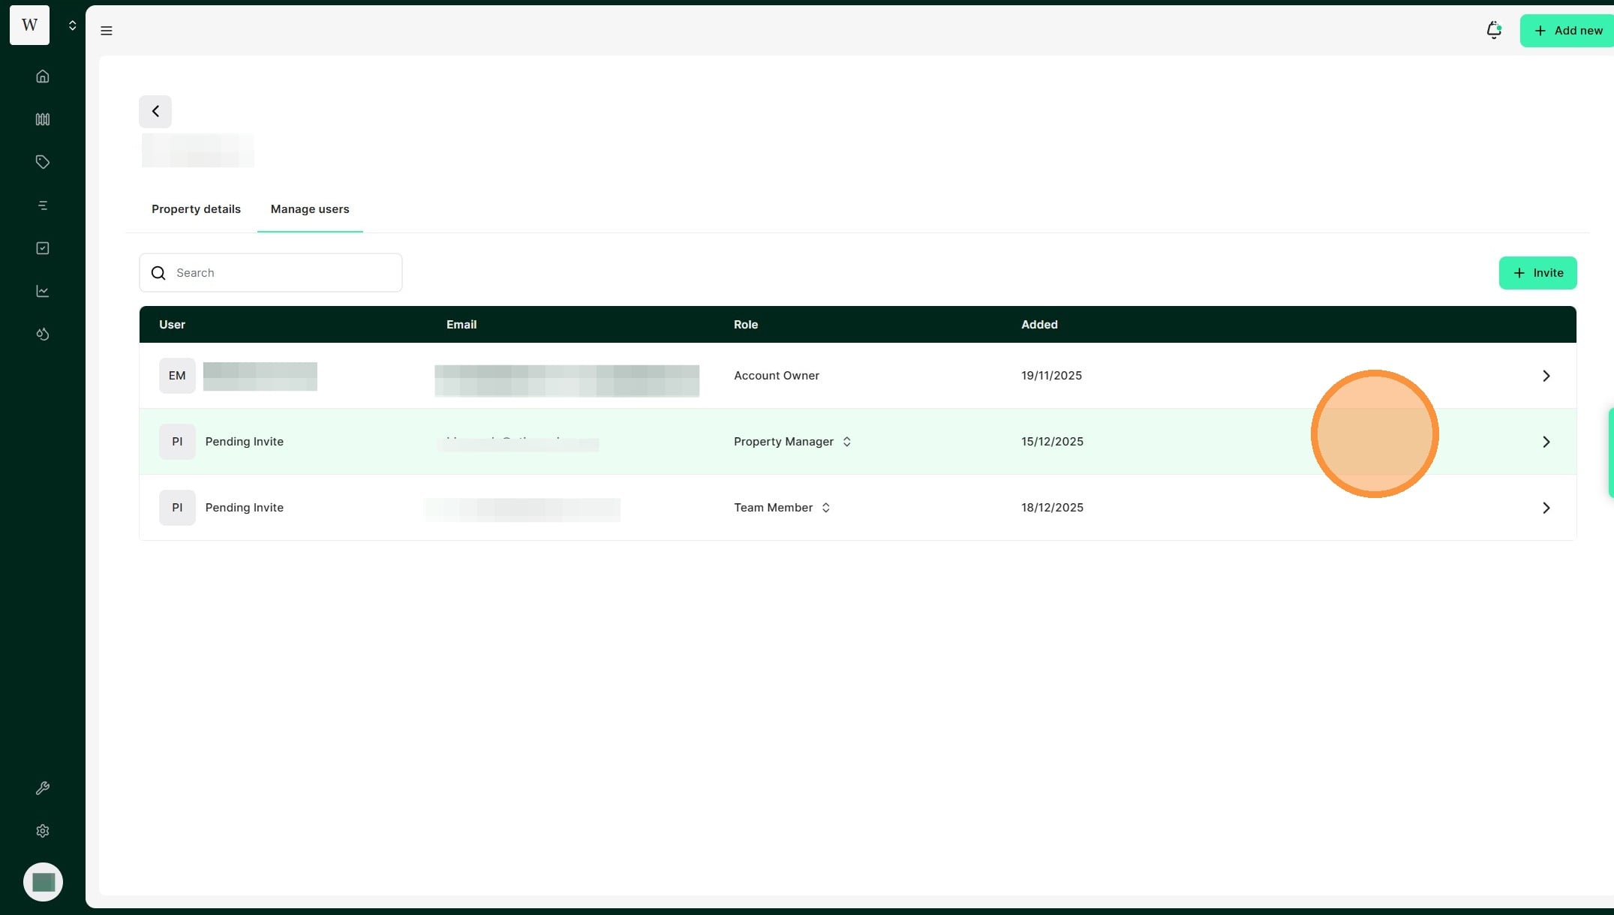This screenshot has height=915, width=1614.
Task: Toggle the hamburger menu icon
Action: coord(107,31)
